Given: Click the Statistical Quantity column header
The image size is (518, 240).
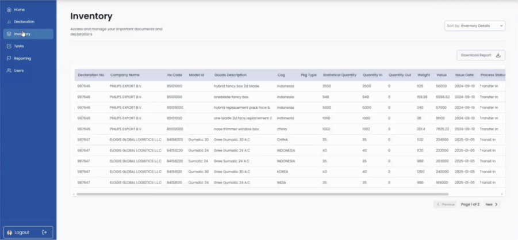Looking at the screenshot, I should (x=339, y=75).
